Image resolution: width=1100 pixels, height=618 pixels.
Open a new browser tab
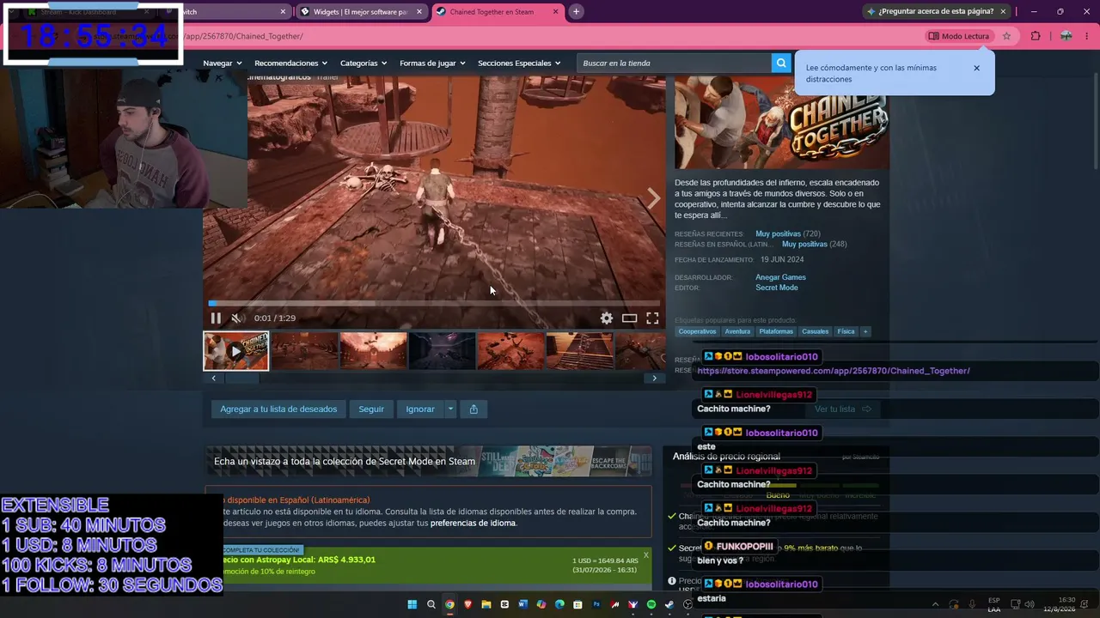click(576, 12)
